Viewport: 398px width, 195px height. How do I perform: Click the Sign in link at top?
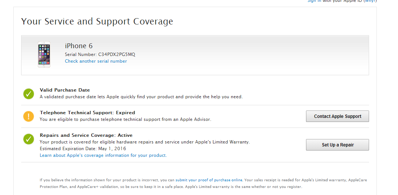tap(314, 1)
